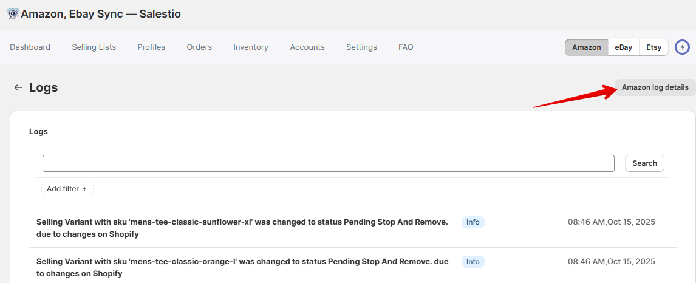Open the Inventory tab
Screen dimensions: 696x283
[251, 47]
